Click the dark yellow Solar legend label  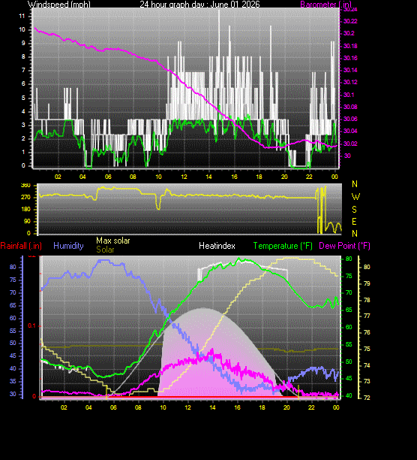click(105, 250)
